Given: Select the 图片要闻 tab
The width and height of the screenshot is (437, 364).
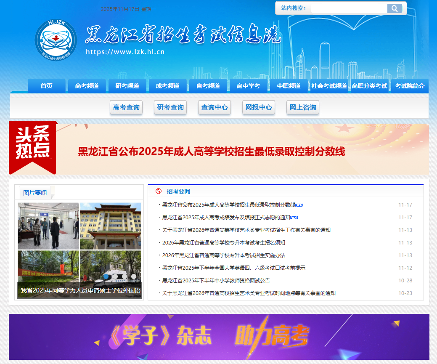Looking at the screenshot, I should pos(35,193).
